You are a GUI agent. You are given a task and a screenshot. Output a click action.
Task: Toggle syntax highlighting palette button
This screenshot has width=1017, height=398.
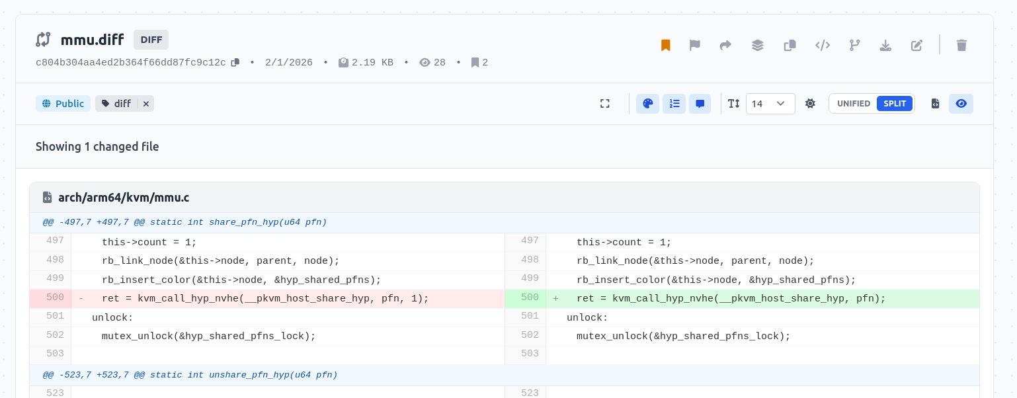648,104
